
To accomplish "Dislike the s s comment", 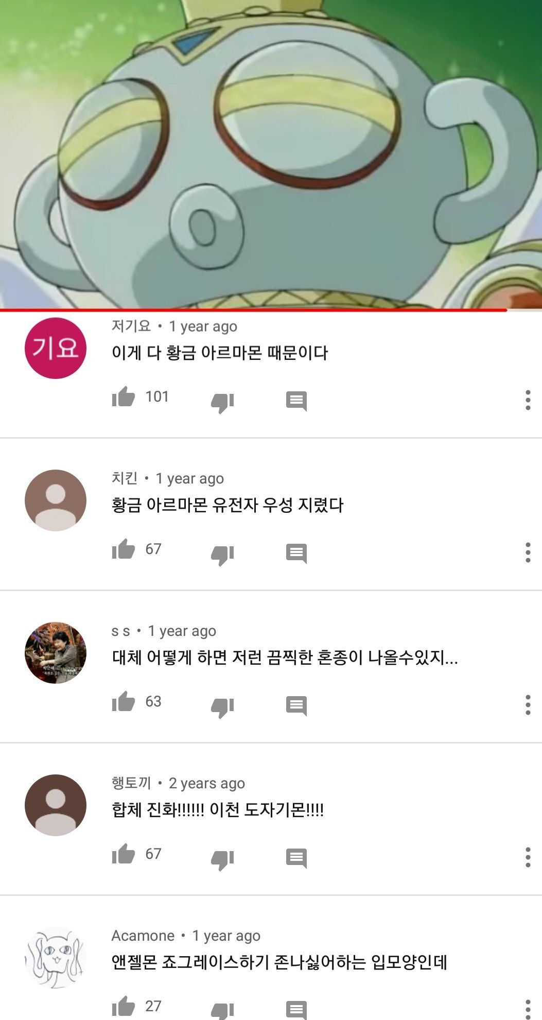I will coord(222,707).
